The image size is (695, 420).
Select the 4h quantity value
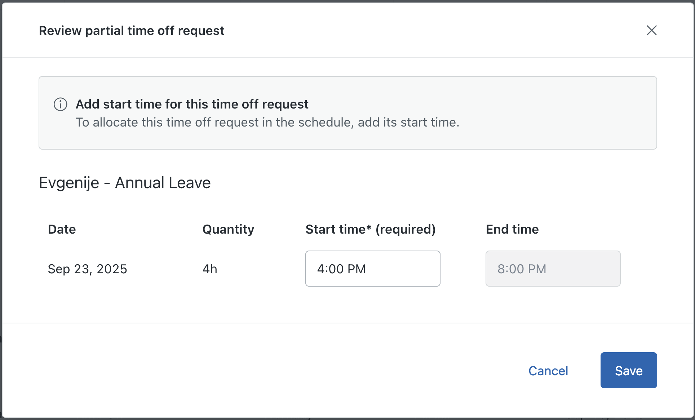point(210,269)
